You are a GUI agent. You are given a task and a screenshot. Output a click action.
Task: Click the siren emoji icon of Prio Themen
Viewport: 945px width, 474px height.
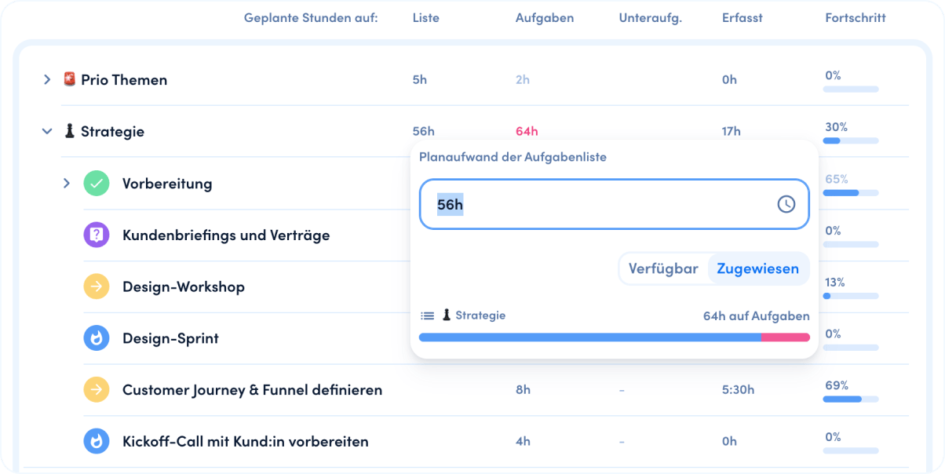point(70,79)
